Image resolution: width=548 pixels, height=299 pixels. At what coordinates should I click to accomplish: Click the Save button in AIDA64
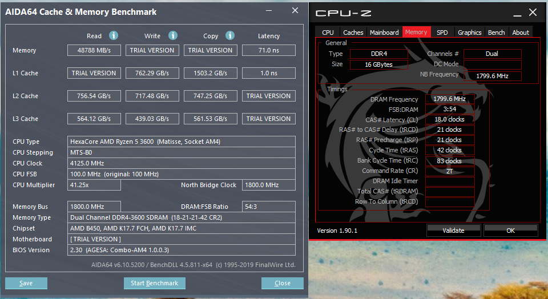click(x=26, y=283)
